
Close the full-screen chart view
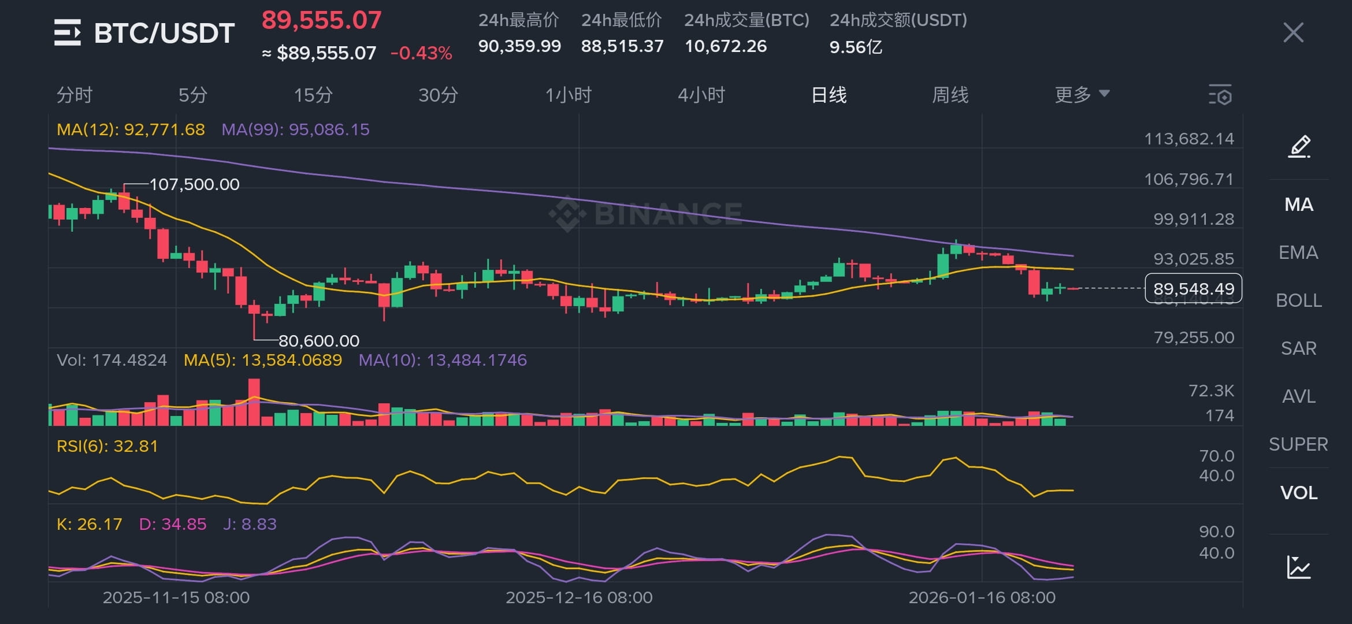tap(1293, 32)
